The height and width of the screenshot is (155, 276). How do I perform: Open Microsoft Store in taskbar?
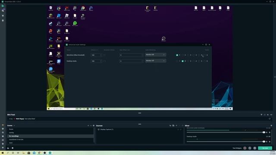(29, 153)
